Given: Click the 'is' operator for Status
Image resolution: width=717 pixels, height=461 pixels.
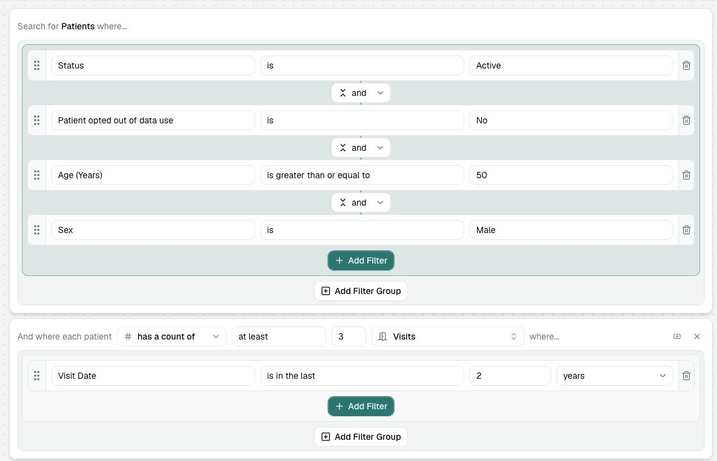Looking at the screenshot, I should tap(362, 65).
